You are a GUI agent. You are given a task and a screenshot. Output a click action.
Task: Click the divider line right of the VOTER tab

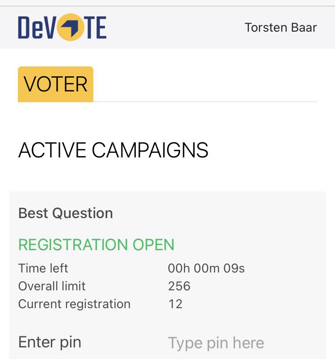click(205, 102)
